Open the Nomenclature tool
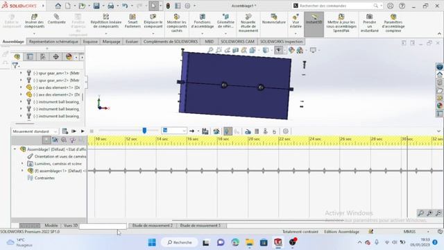Screen dimensions: 444x250 point(274,19)
